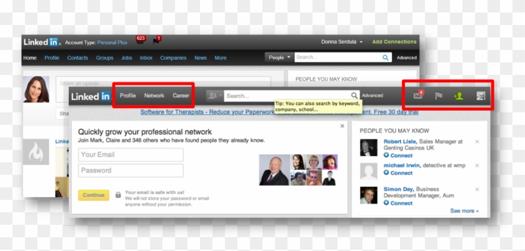The width and height of the screenshot is (525, 251).
Task: Open notifications flag icon in front window
Action: [439, 96]
